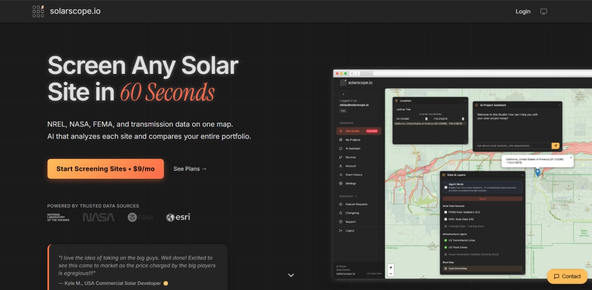Check PVGIS Solar Radiation (EU)

point(446,212)
